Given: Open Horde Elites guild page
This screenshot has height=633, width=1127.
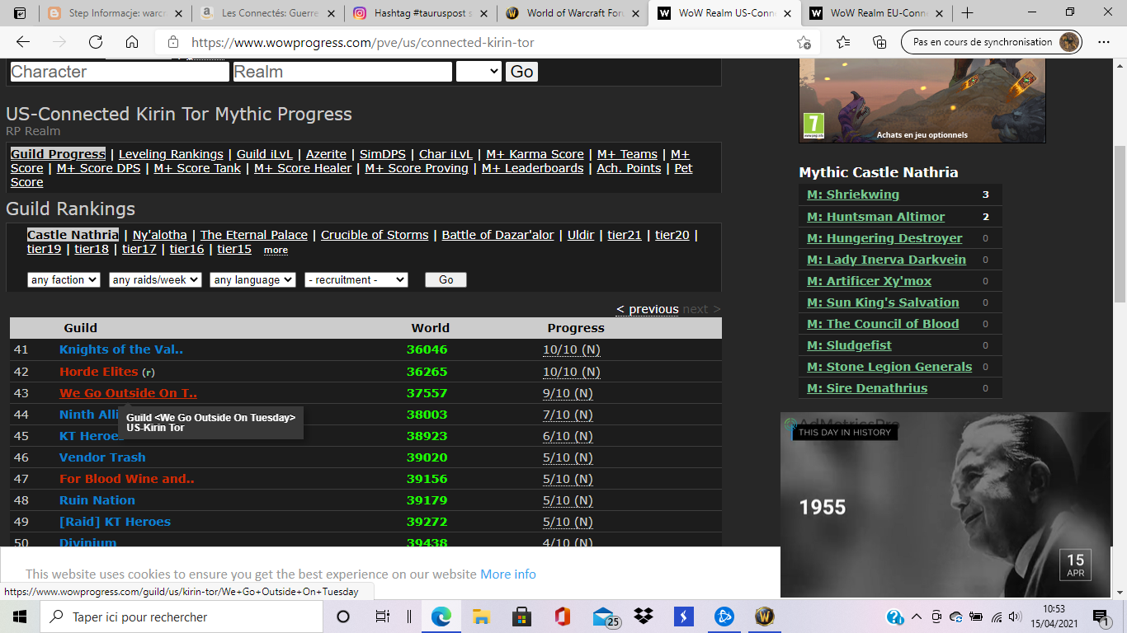Looking at the screenshot, I should click(98, 372).
